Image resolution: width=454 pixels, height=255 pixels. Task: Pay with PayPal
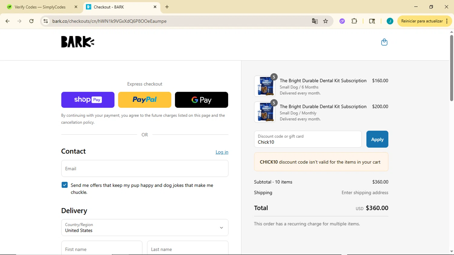point(145,100)
